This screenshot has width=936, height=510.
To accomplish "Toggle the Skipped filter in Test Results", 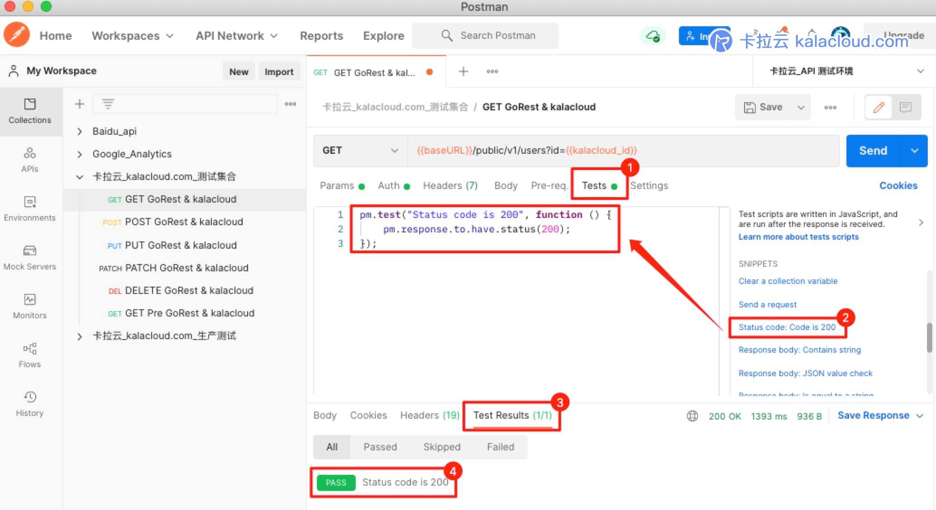I will (443, 447).
